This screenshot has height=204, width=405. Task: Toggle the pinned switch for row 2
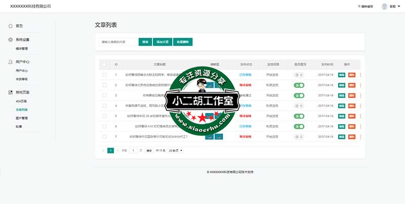click(x=299, y=85)
